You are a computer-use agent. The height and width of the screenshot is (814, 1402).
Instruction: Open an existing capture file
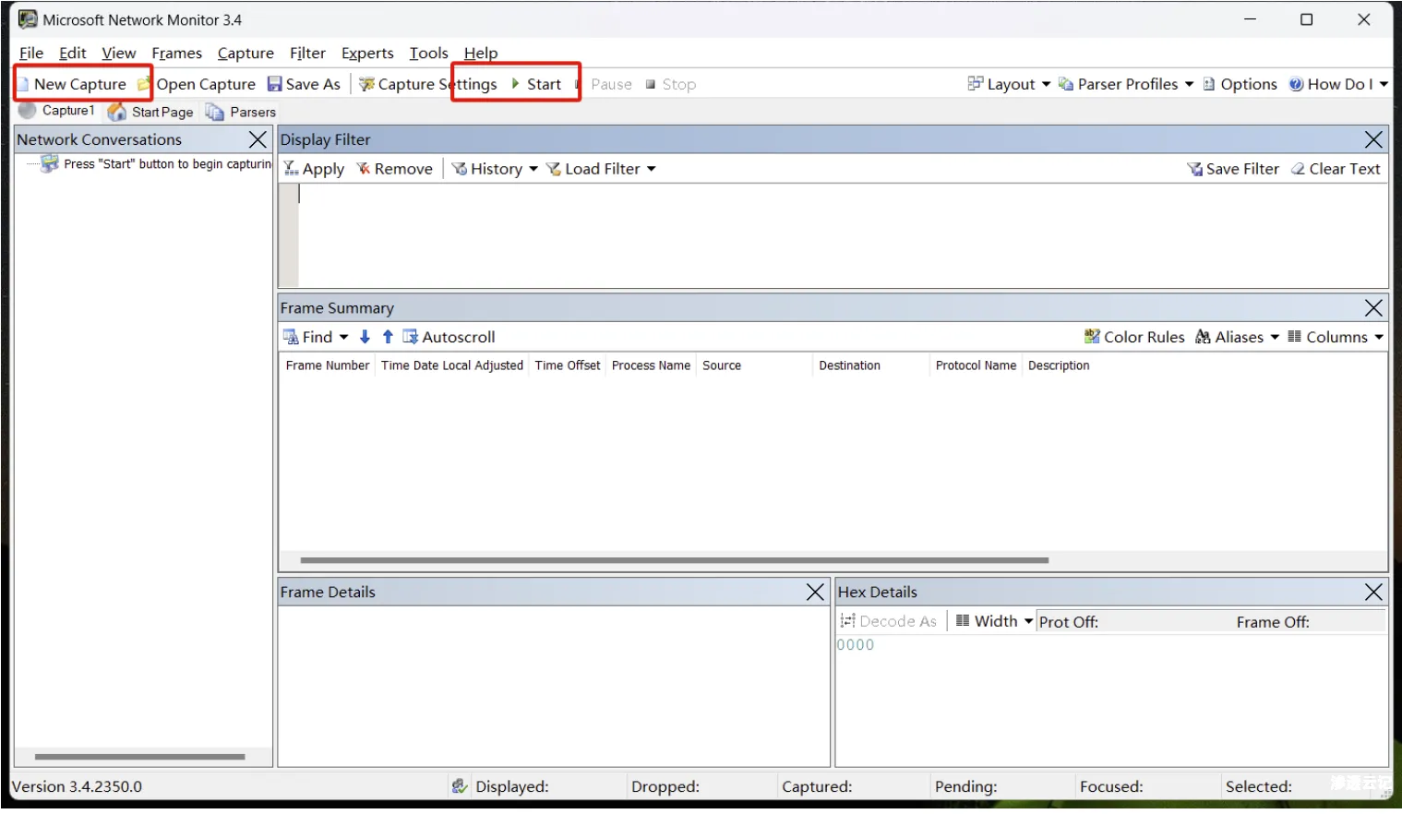click(x=204, y=84)
